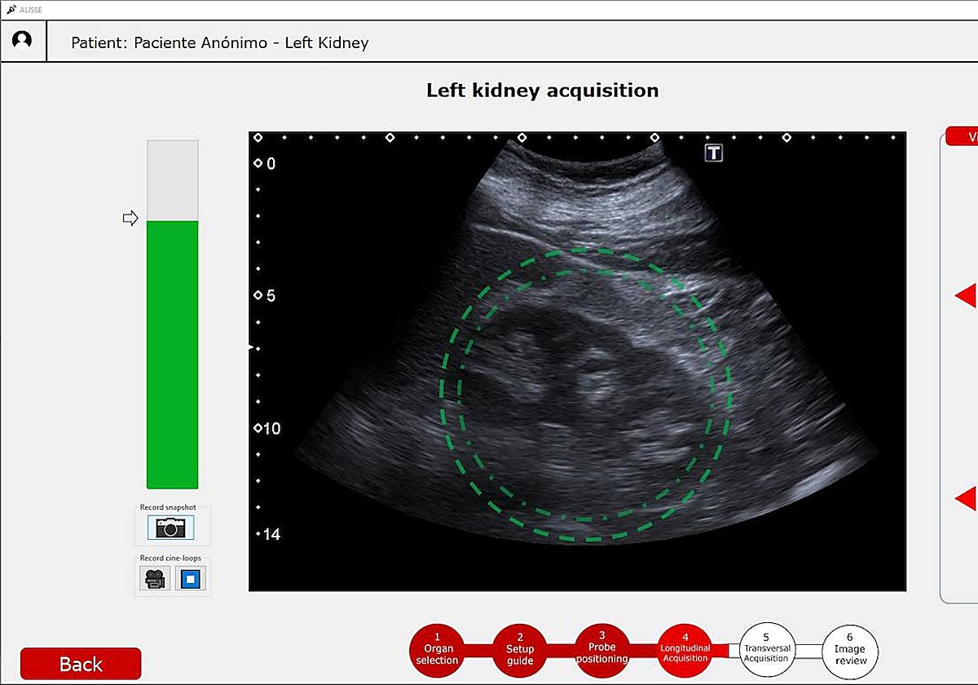Stop cine-loop recording with blue square button
978x685 pixels.
point(191,579)
